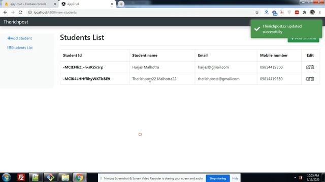Click the mobile number in Harjas row
Image resolution: width=325 pixels, height=182 pixels.
[x=271, y=67]
